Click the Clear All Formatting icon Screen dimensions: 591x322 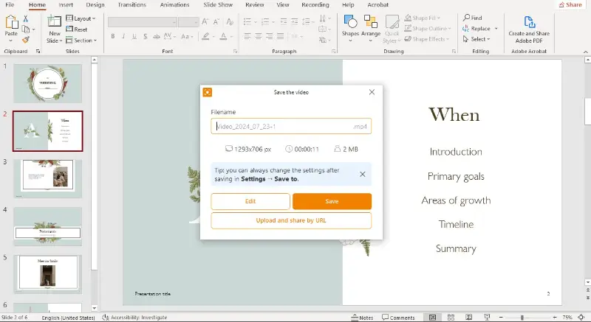click(x=230, y=22)
